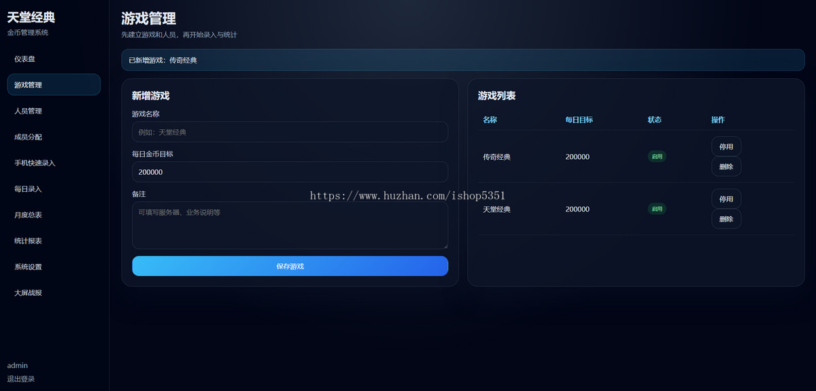Click 200000 target in 天堂经典 row
The width and height of the screenshot is (816, 391).
pos(577,209)
